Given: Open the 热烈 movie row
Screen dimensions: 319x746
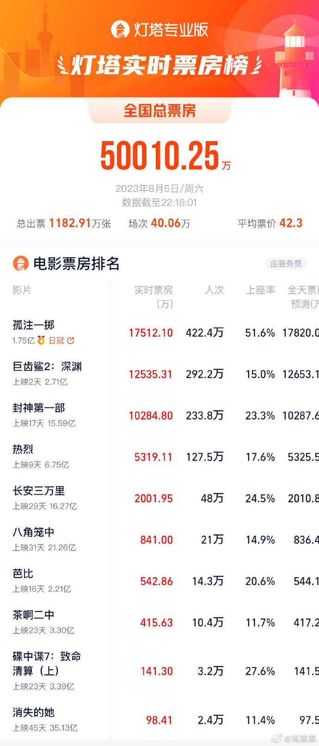Looking at the screenshot, I should [x=159, y=456].
